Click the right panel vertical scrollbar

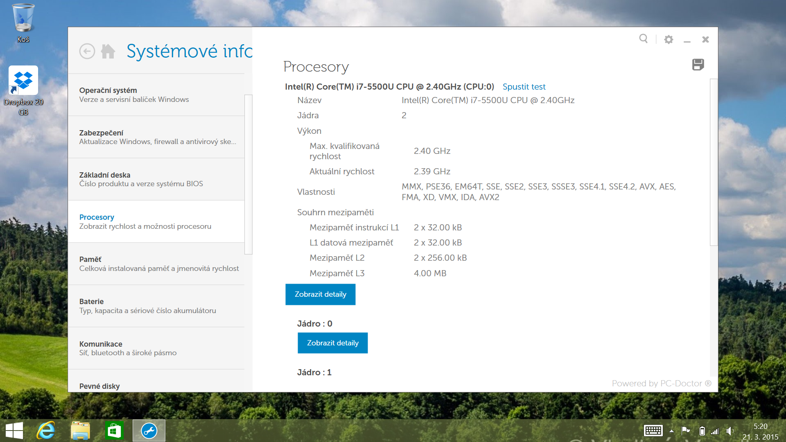pyautogui.click(x=714, y=162)
